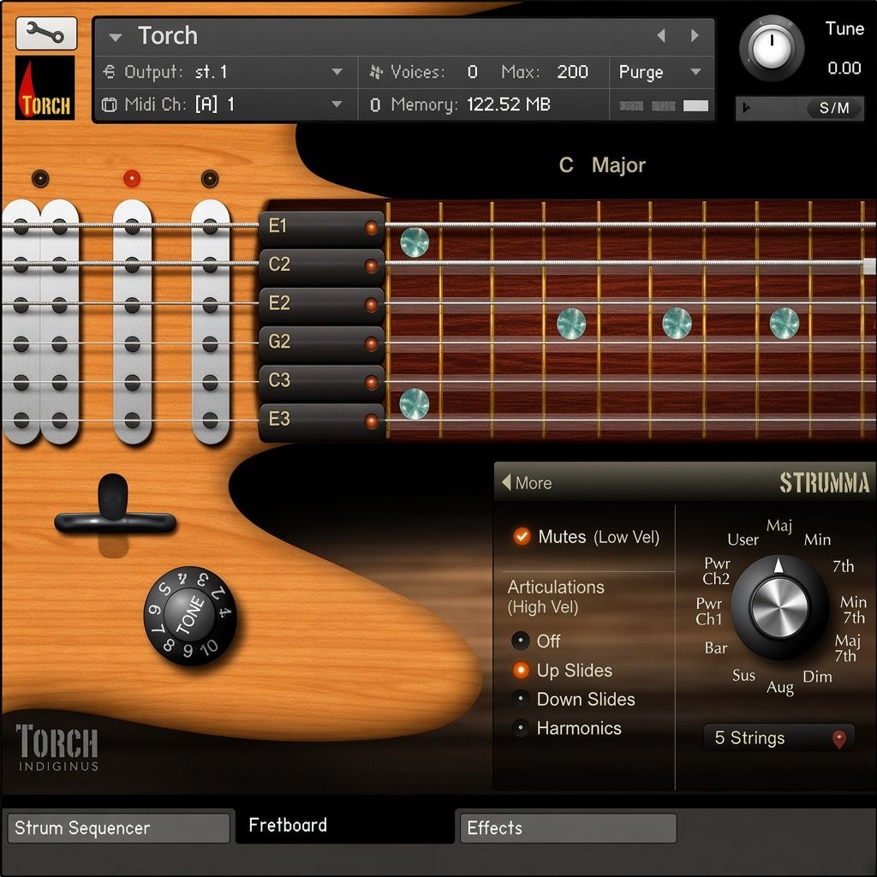Viewport: 877px width, 877px height.
Task: Toggle the Mutes (Low Vel) checkbox
Action: coord(522,536)
